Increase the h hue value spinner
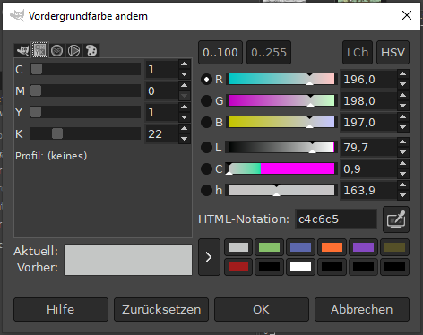423x335 pixels. pos(403,185)
